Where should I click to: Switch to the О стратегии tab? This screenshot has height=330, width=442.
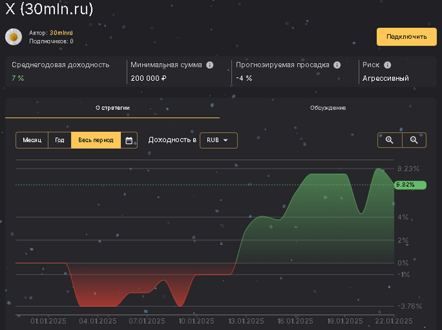click(x=112, y=108)
